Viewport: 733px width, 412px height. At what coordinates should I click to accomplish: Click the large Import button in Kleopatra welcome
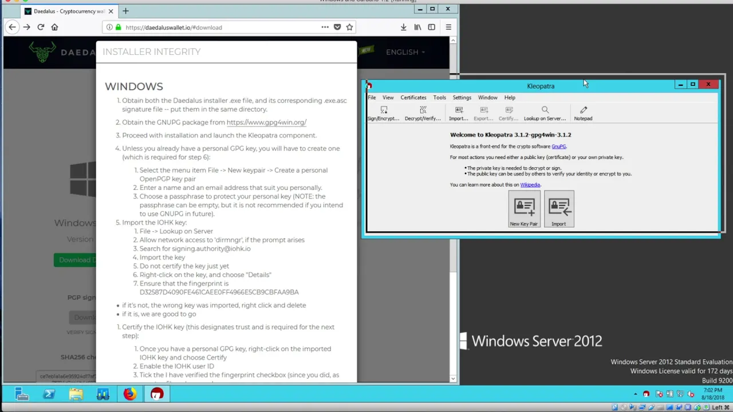click(559, 210)
